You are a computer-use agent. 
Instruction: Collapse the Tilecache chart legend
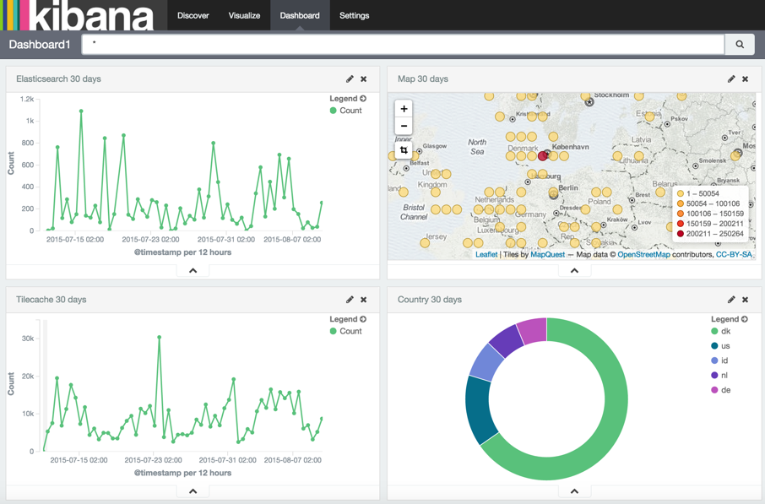pos(363,319)
